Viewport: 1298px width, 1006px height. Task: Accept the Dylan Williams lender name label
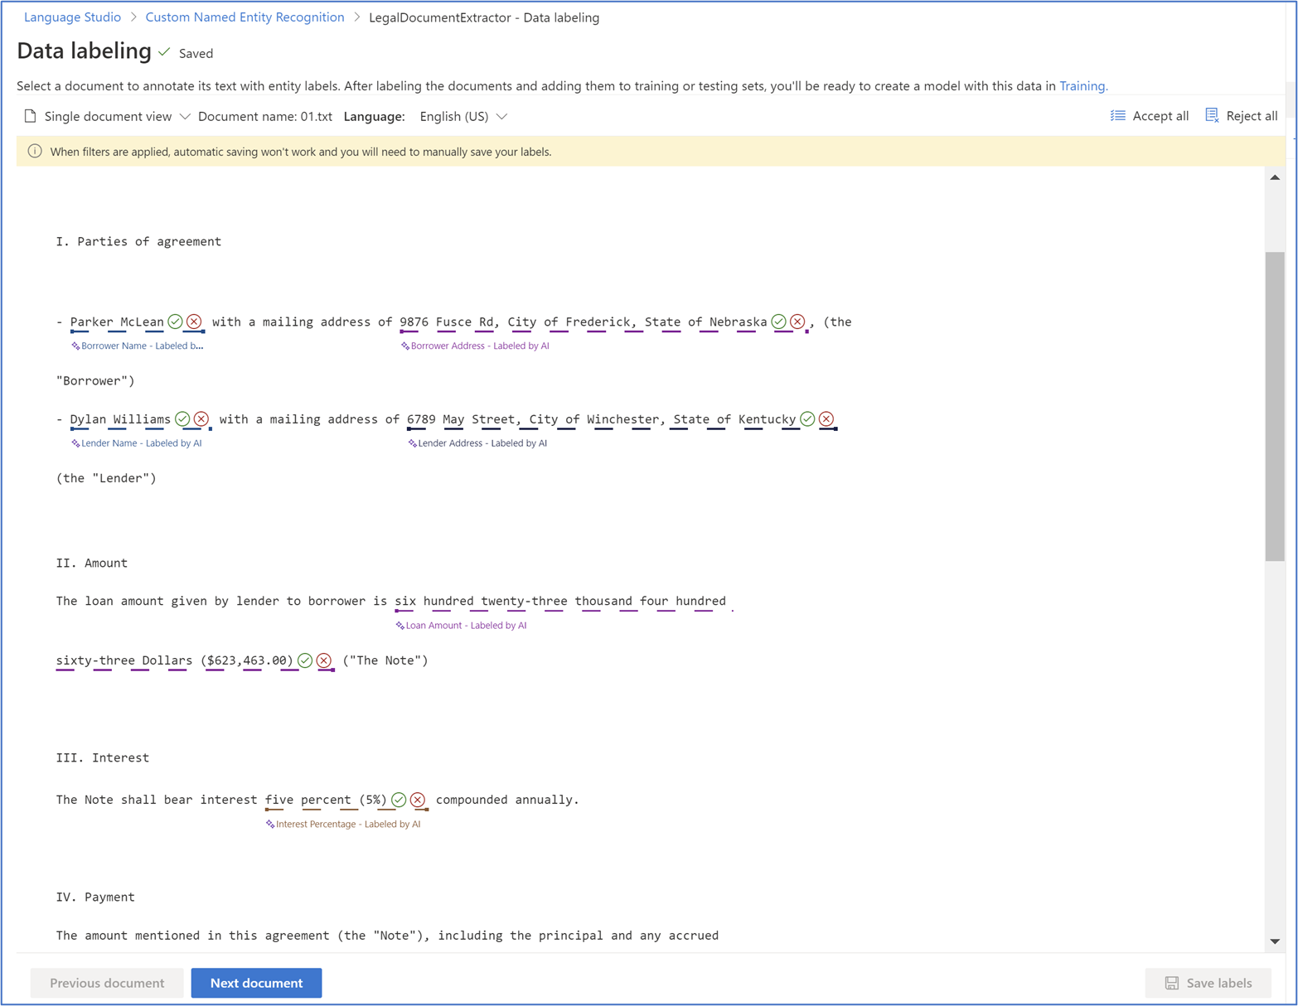coord(182,419)
